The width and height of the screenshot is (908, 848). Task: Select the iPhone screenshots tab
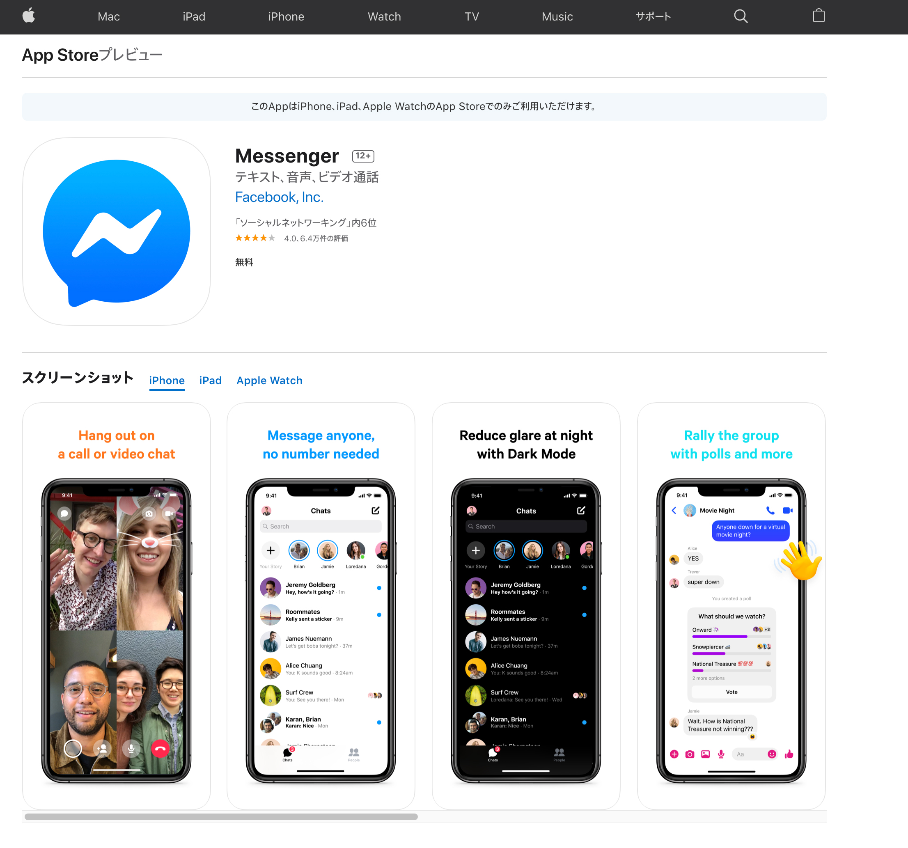click(x=167, y=380)
